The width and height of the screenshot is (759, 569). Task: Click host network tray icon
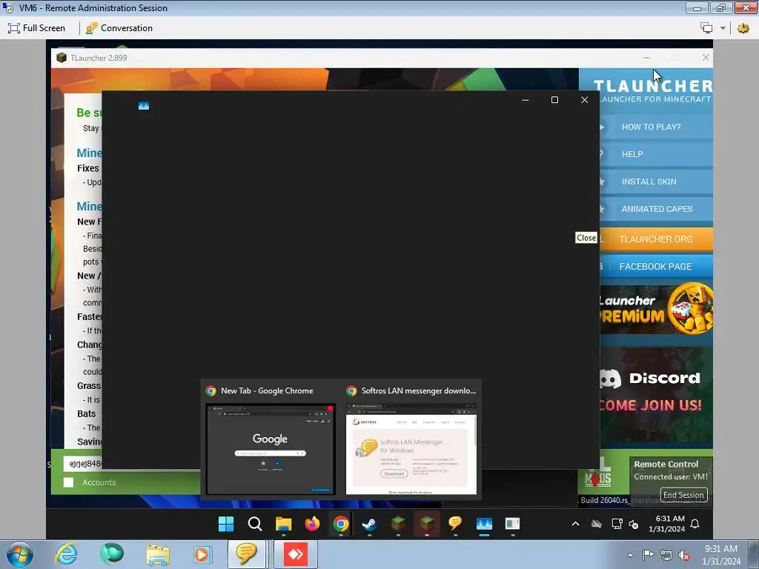[666, 555]
